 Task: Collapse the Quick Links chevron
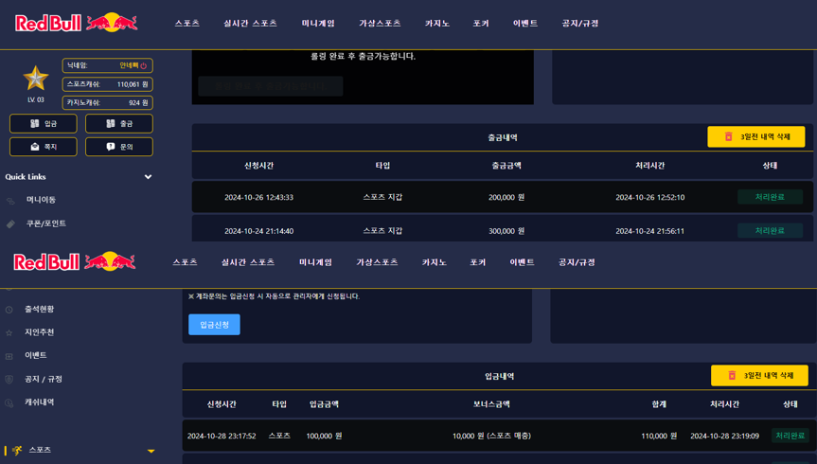coord(148,177)
